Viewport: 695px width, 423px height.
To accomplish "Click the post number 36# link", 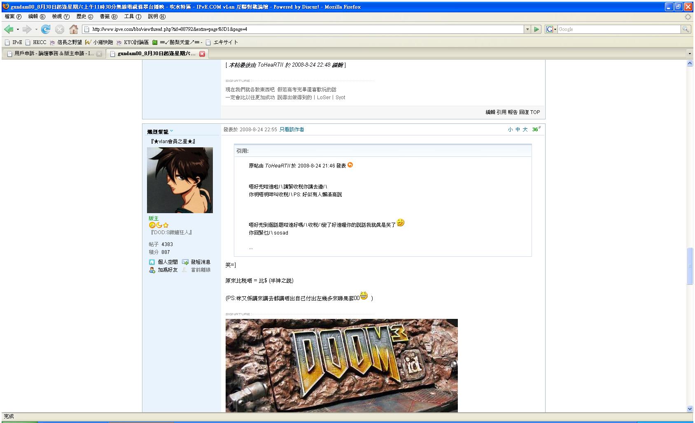I will coord(536,129).
